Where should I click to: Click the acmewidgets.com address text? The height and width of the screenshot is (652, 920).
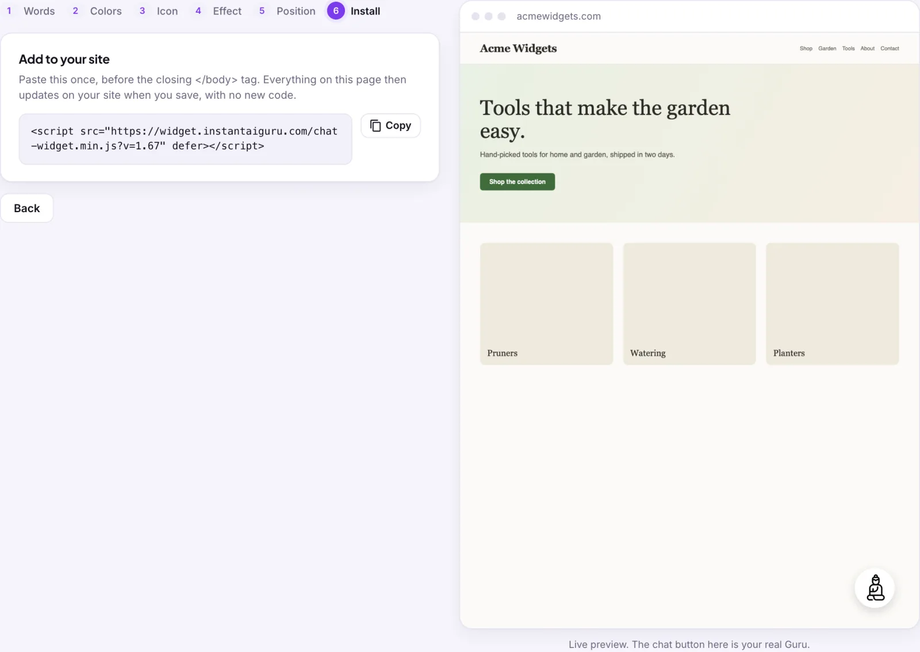[558, 16]
